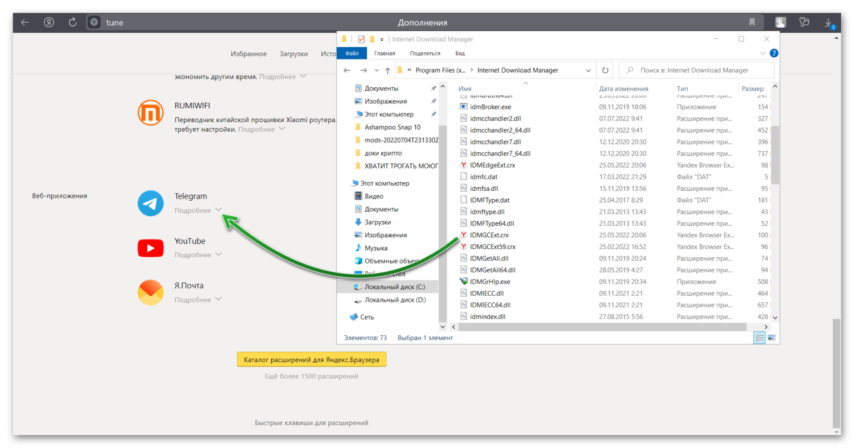Open Сеть in navigation pane
Screen dimensions: 854x448
pos(367,317)
